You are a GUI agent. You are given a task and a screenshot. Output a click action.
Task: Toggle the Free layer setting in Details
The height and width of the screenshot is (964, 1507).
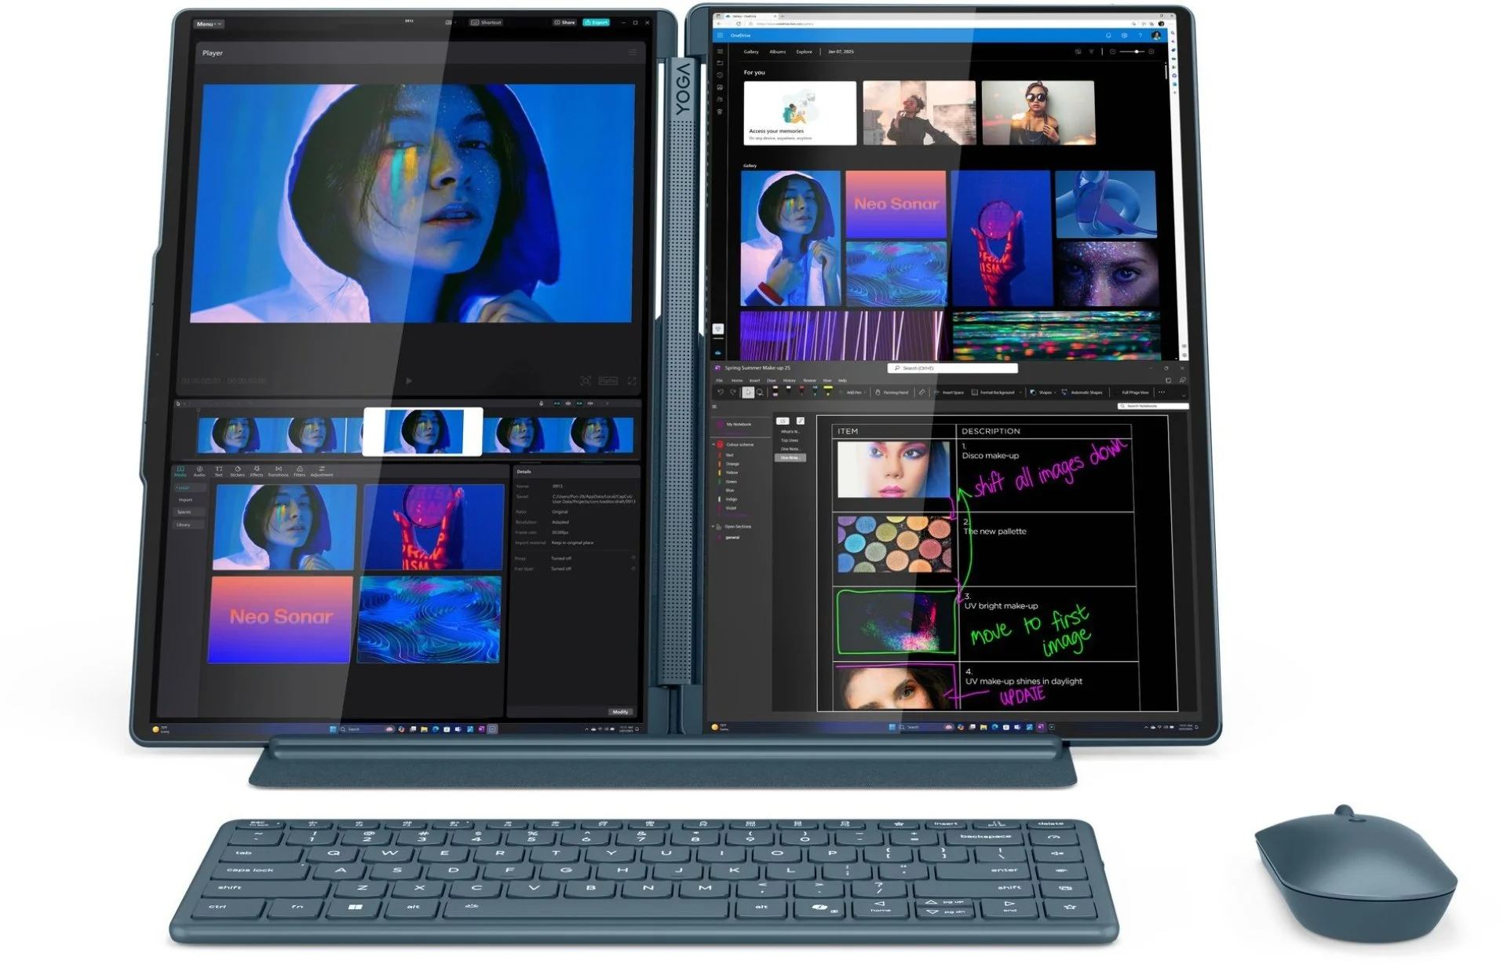point(633,568)
